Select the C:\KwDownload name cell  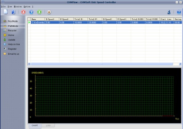point(38,22)
